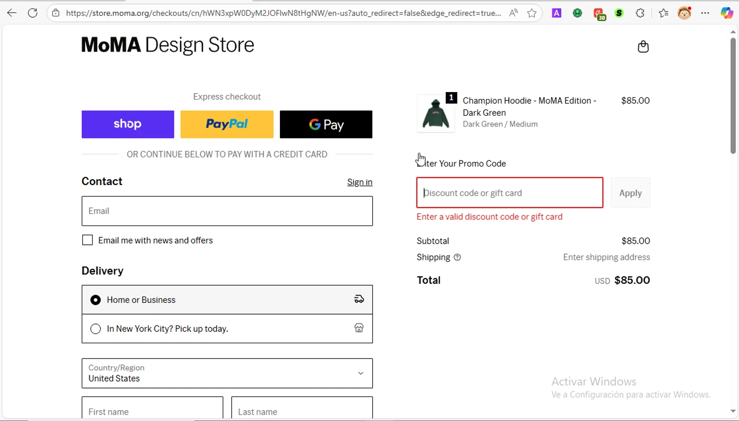Select In New York City pick up option
The image size is (739, 421).
click(x=227, y=328)
